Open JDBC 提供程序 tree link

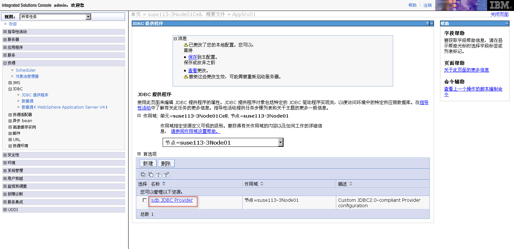point(35,95)
